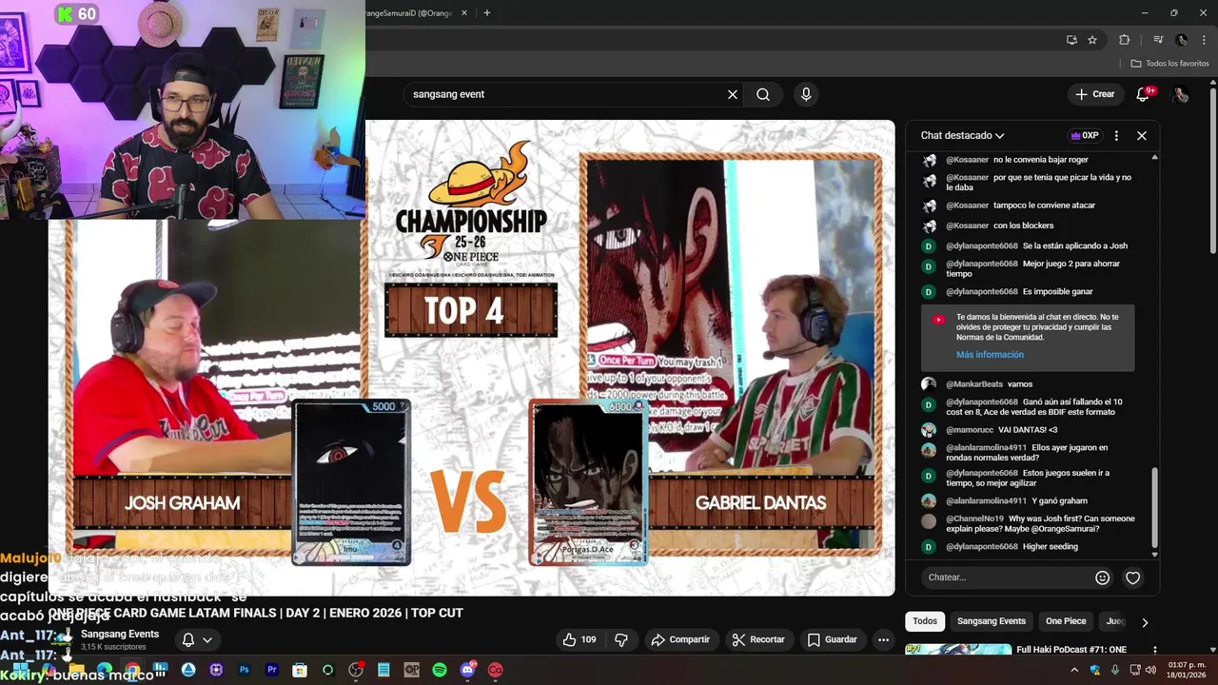The height and width of the screenshot is (685, 1218).
Task: Click Guardar to save the video
Action: click(x=833, y=639)
